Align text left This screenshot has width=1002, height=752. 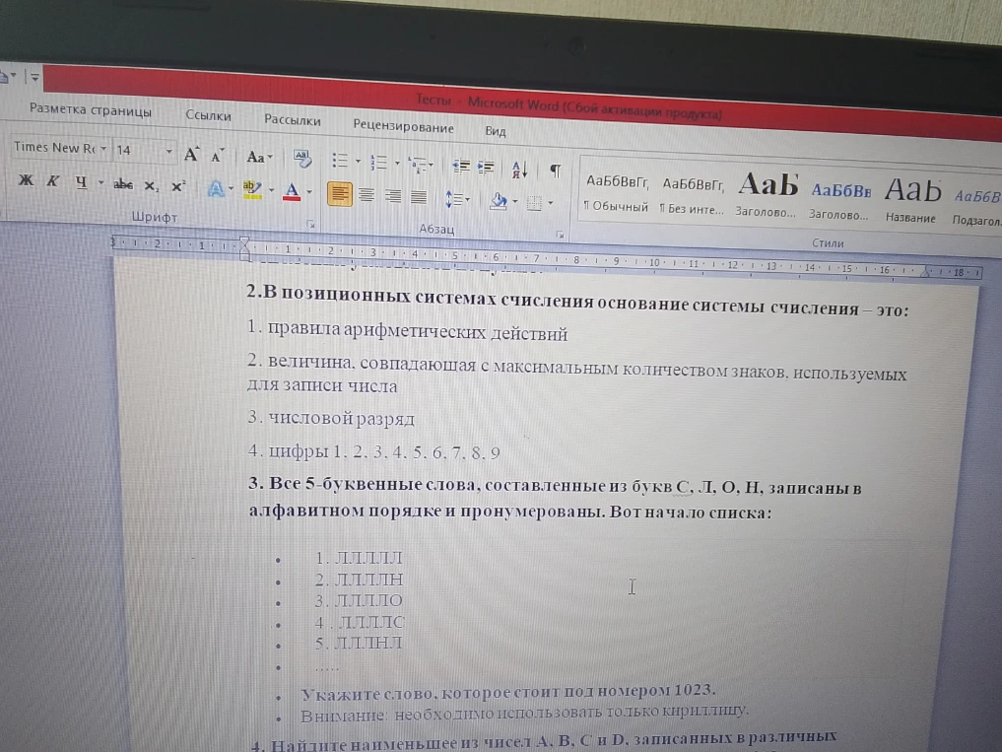coord(339,194)
